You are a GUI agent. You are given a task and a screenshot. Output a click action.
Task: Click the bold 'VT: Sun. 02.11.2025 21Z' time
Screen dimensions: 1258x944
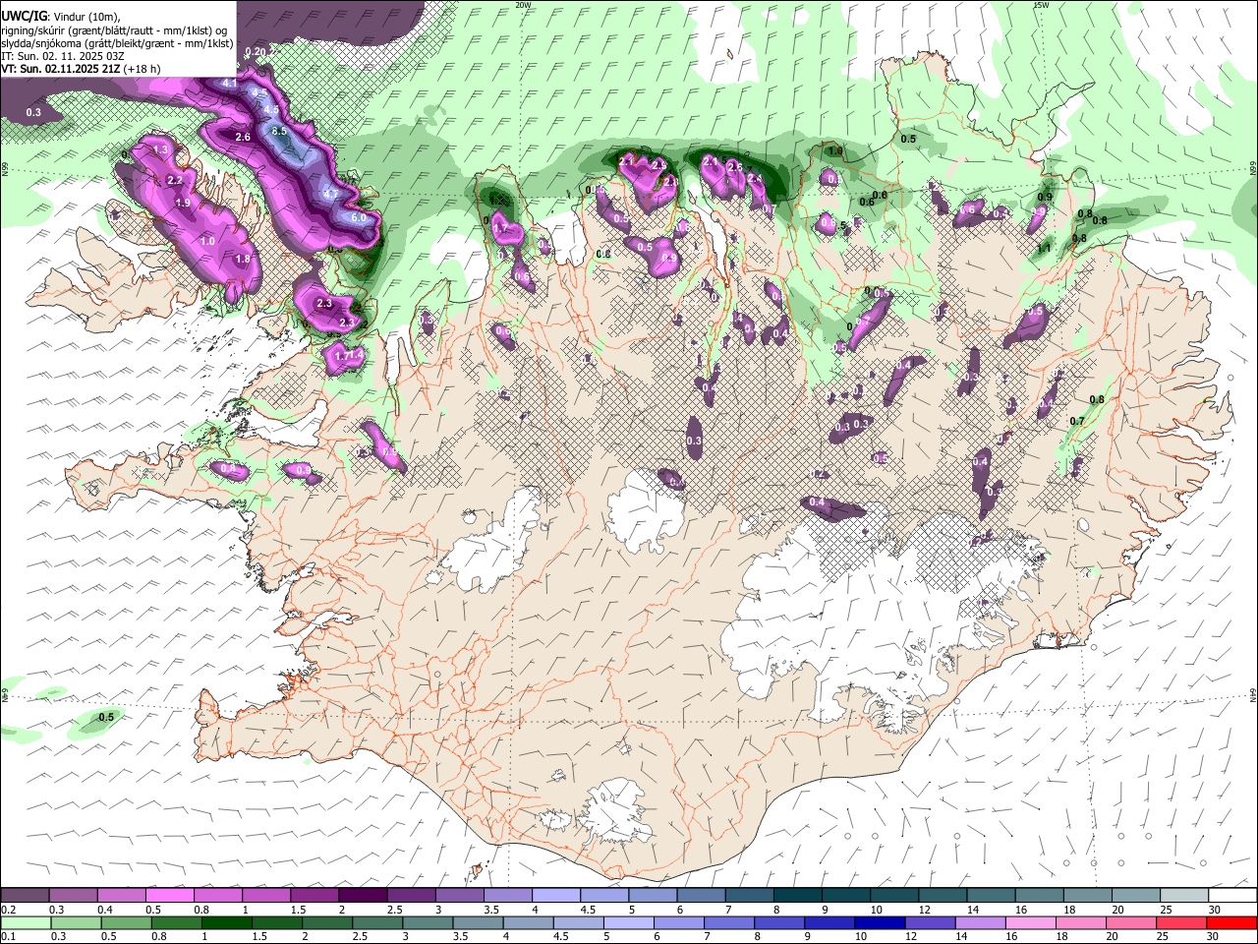[63, 69]
